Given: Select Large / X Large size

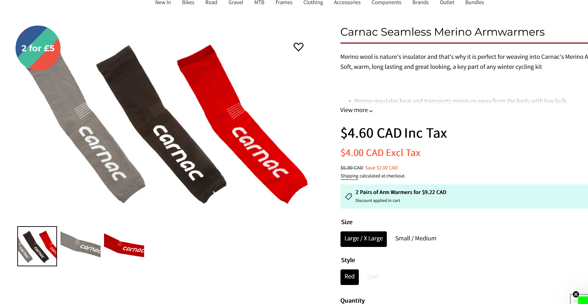Looking at the screenshot, I should (363, 239).
